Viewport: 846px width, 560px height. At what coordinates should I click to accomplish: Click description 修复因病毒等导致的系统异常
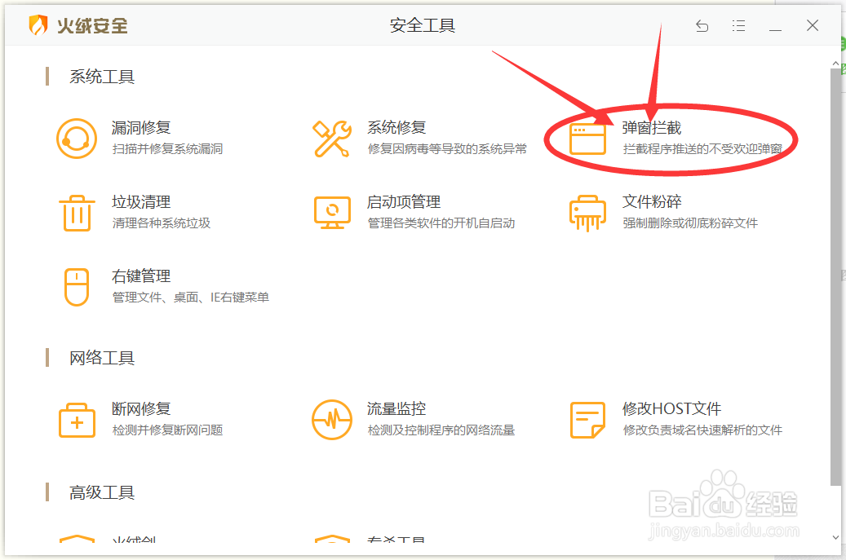pyautogui.click(x=447, y=148)
